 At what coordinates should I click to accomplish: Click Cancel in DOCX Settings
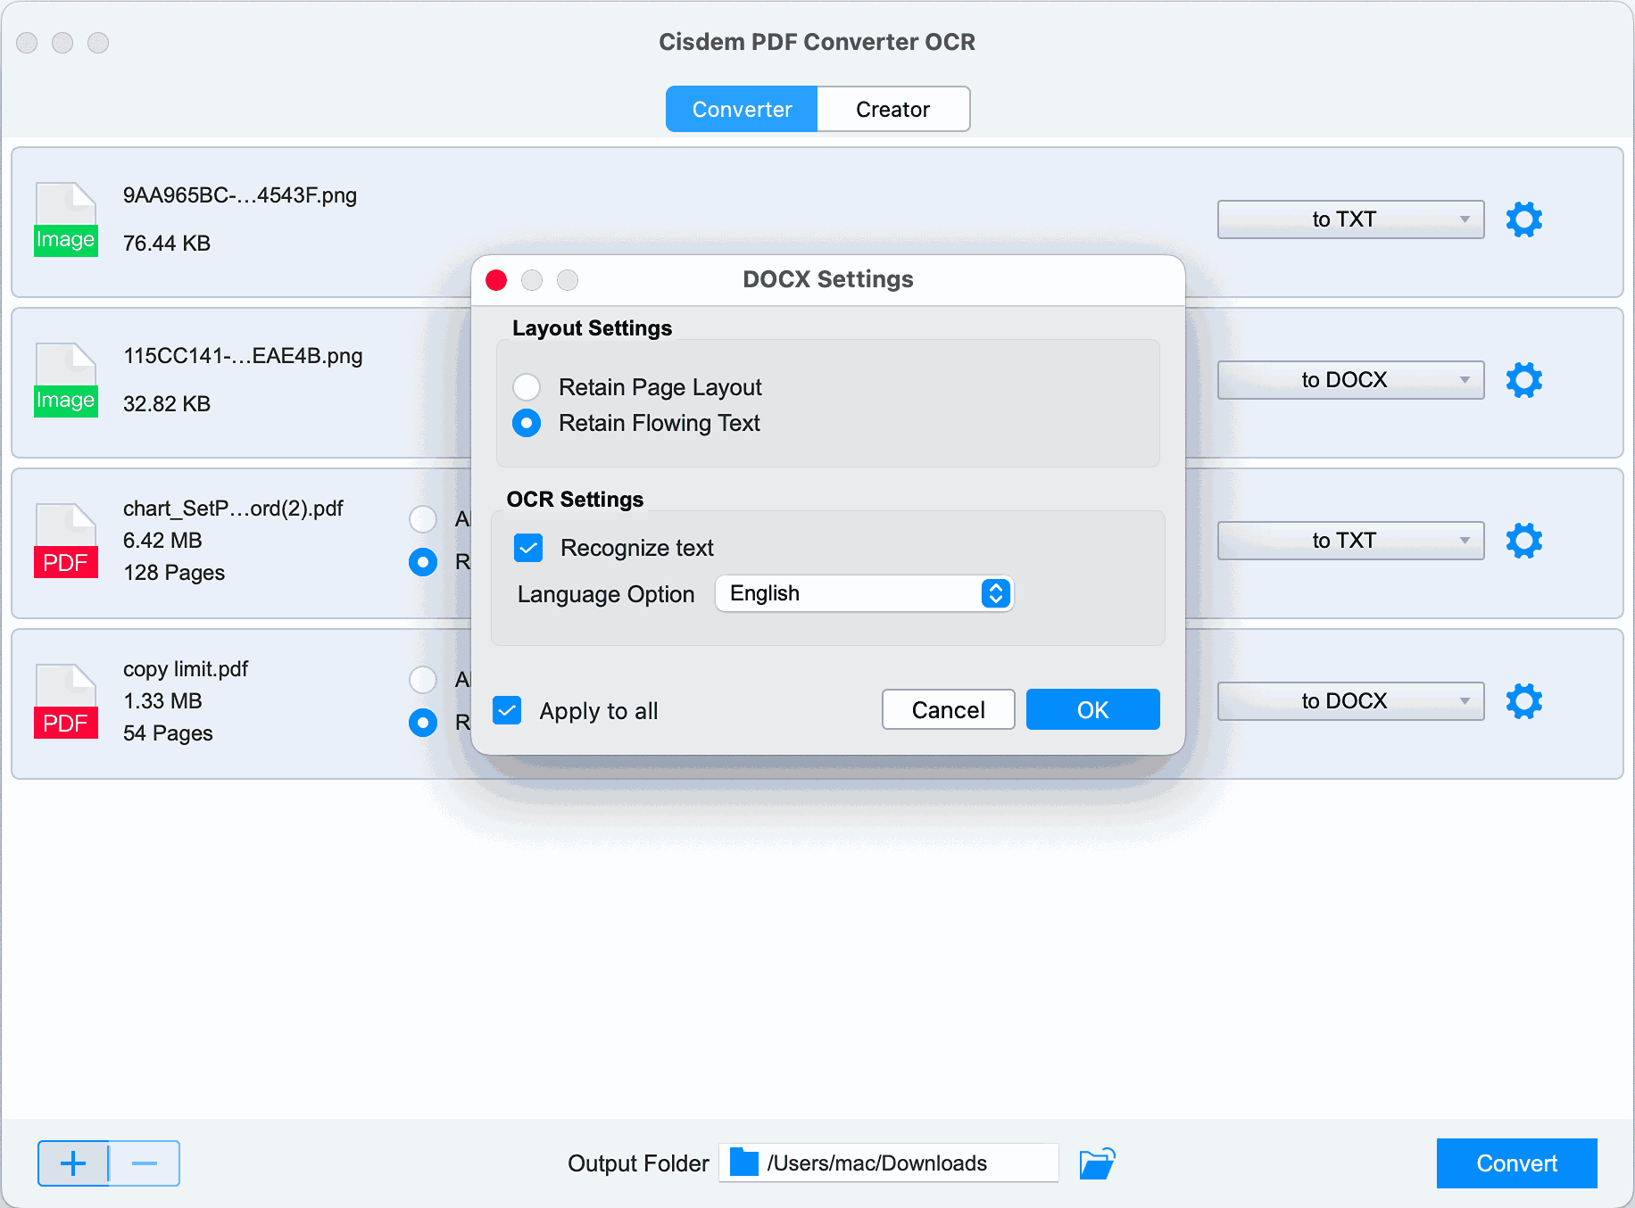click(x=948, y=709)
